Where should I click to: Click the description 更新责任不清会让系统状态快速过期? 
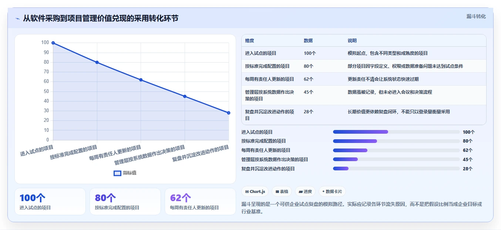tap(383, 79)
